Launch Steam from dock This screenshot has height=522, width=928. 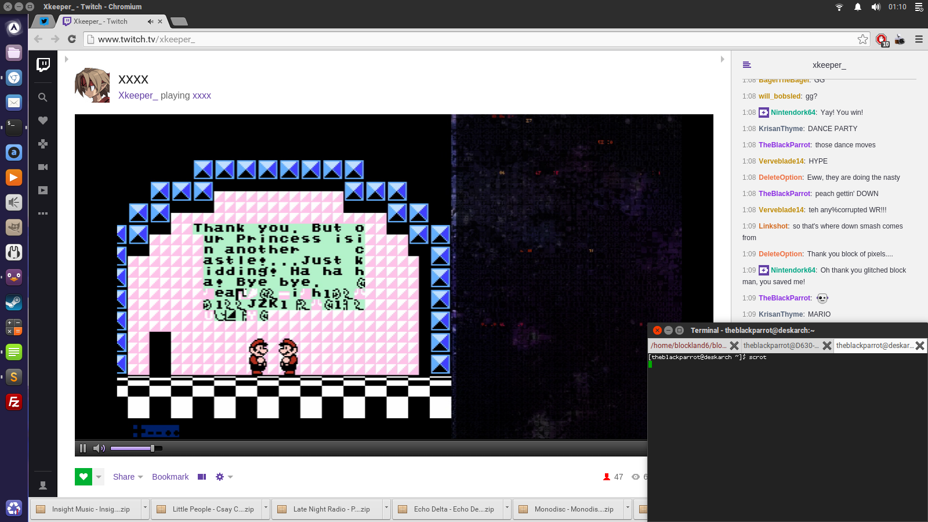coord(14,302)
